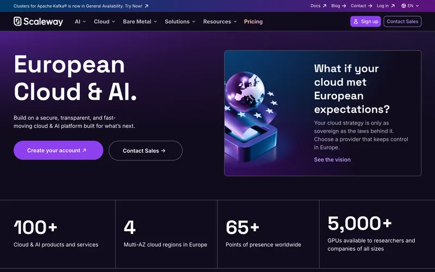Open the Cloud navigation menu
Screen dimensions: 435x272
coord(104,21)
